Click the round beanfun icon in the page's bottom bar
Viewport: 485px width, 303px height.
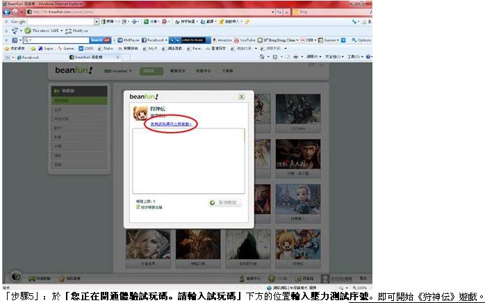click(15, 277)
